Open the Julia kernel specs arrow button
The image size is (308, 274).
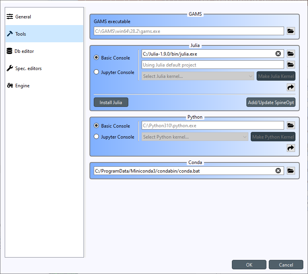(x=291, y=87)
